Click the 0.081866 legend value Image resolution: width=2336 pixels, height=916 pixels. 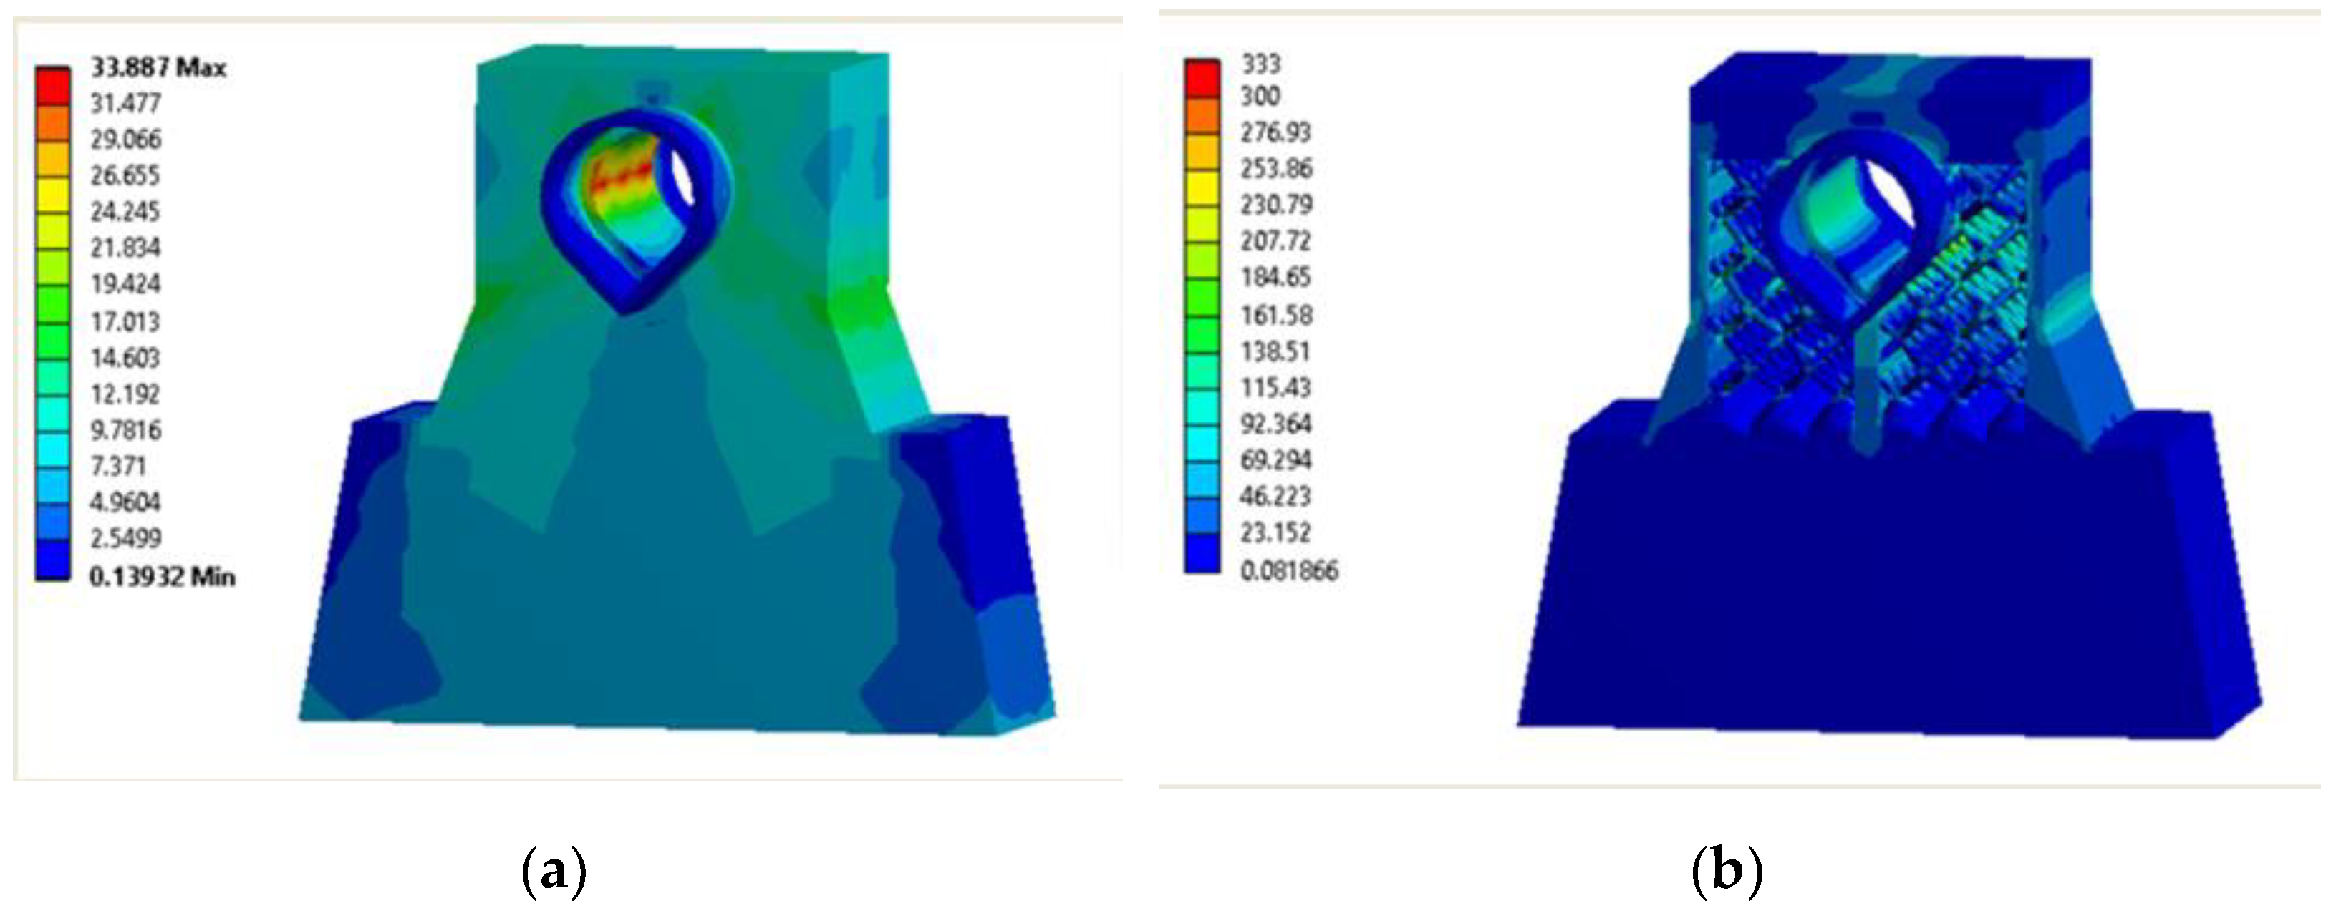click(x=1288, y=571)
